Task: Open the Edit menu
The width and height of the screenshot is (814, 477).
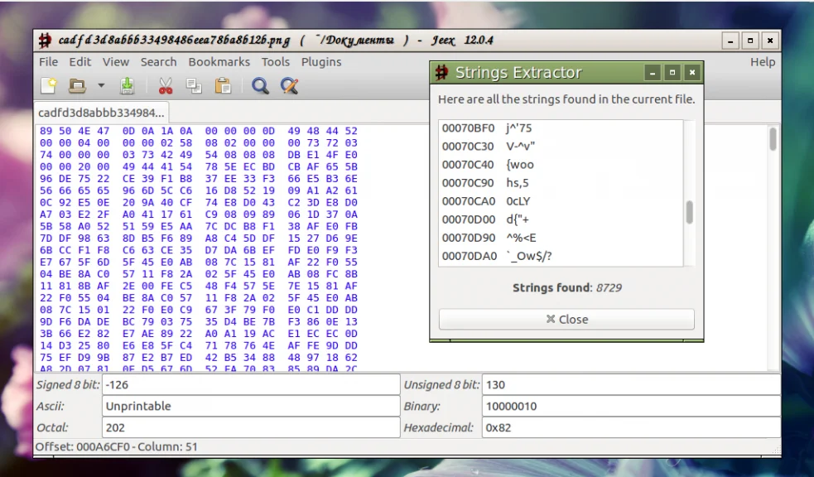Action: pyautogui.click(x=80, y=62)
